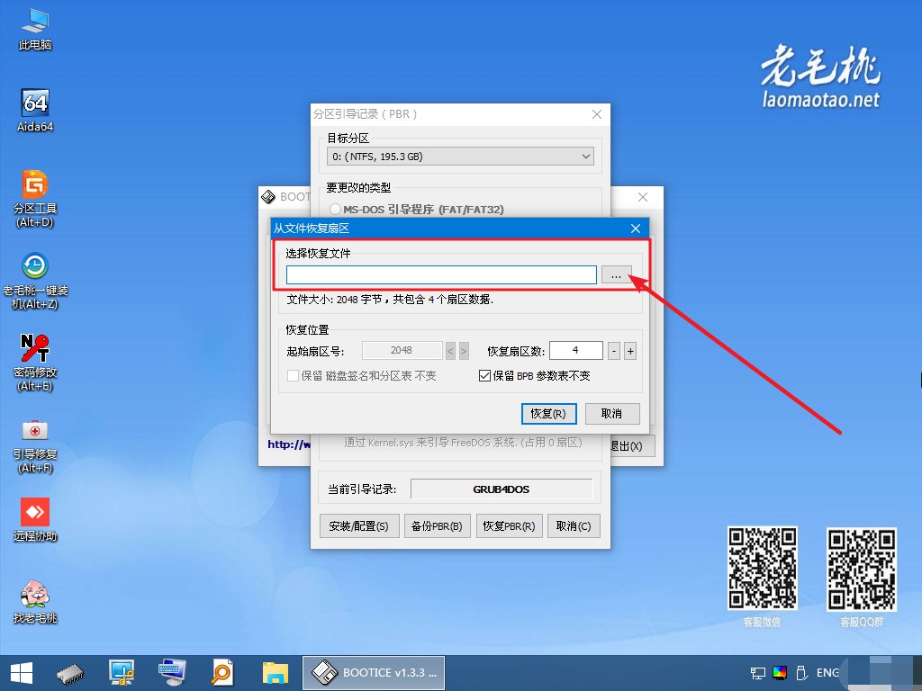Screen dimensions: 922x691
Task: Close the BOOTICE main window
Action: click(643, 197)
